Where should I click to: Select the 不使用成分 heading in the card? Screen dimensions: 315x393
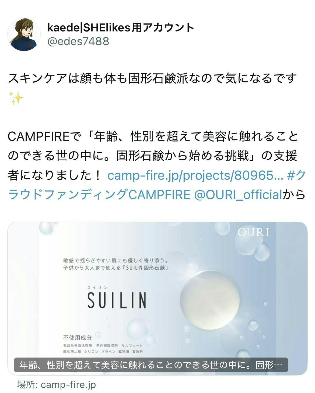coord(78,338)
